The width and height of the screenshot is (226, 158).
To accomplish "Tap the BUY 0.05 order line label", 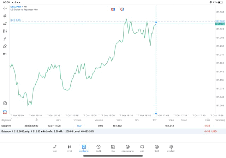I will [x=16, y=20].
